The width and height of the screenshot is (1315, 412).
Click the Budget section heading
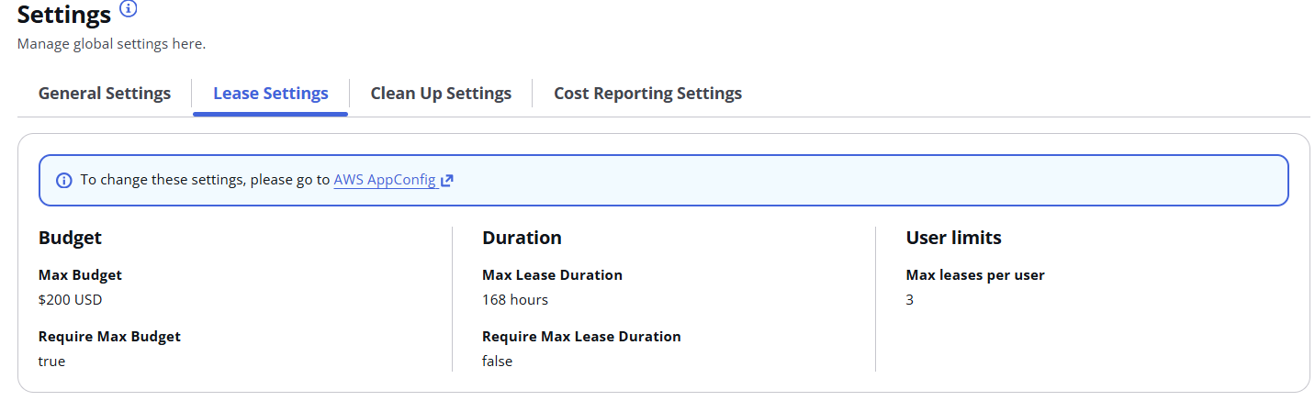[x=70, y=238]
